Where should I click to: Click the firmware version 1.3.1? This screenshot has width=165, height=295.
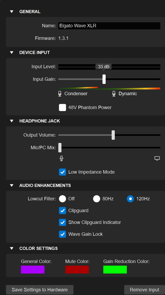coord(64,38)
